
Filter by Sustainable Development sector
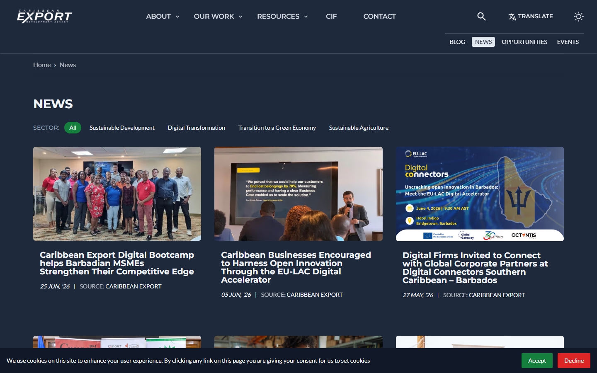122,128
